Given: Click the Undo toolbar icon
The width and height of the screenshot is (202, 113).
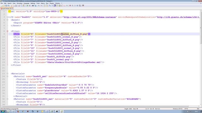Looking at the screenshot, I should pyautogui.click(x=27, y=6).
